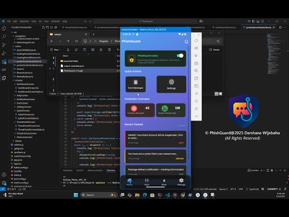Open the Extensions view in activity bar
The height and width of the screenshot is (217, 289).
coord(4,61)
